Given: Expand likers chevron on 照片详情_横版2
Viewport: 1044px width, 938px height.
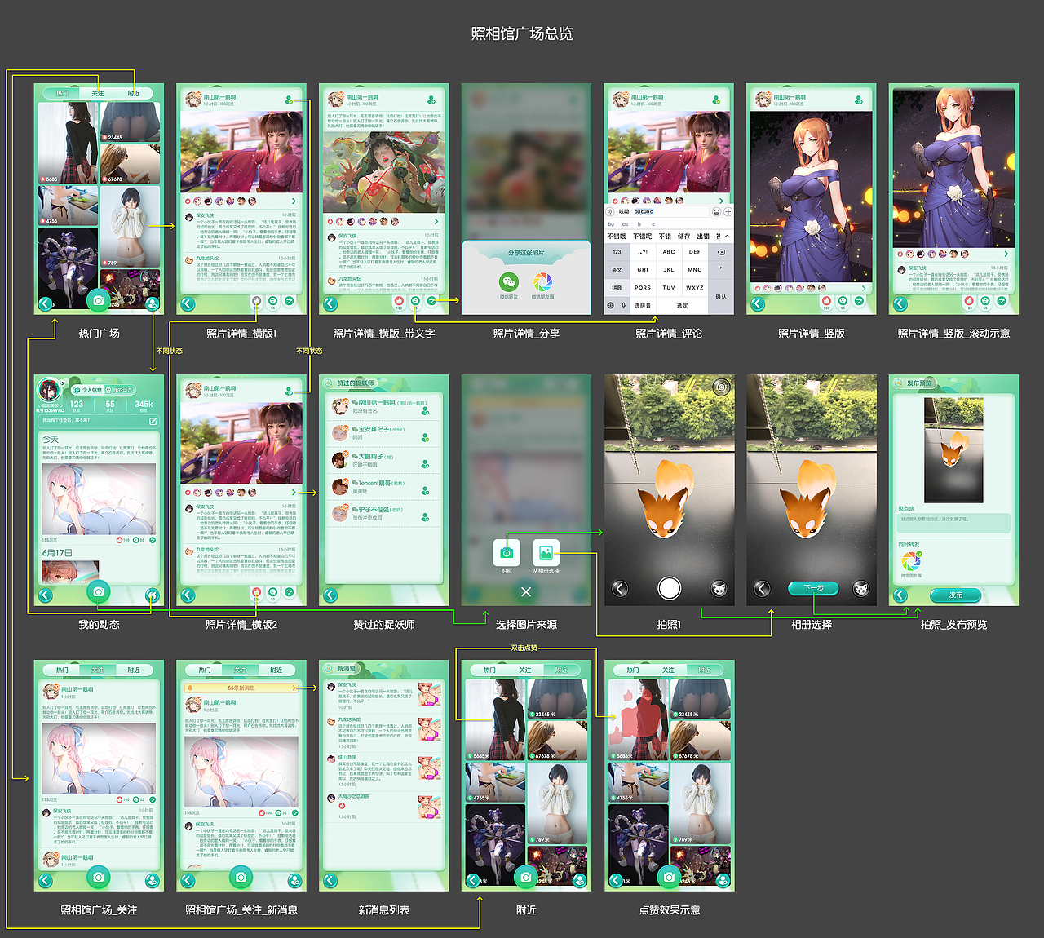Looking at the screenshot, I should click(x=294, y=492).
